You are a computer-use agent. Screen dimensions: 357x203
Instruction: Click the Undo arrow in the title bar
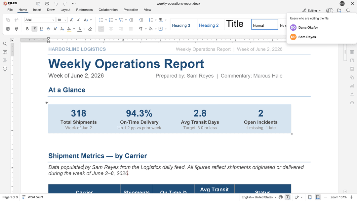pos(56,4)
